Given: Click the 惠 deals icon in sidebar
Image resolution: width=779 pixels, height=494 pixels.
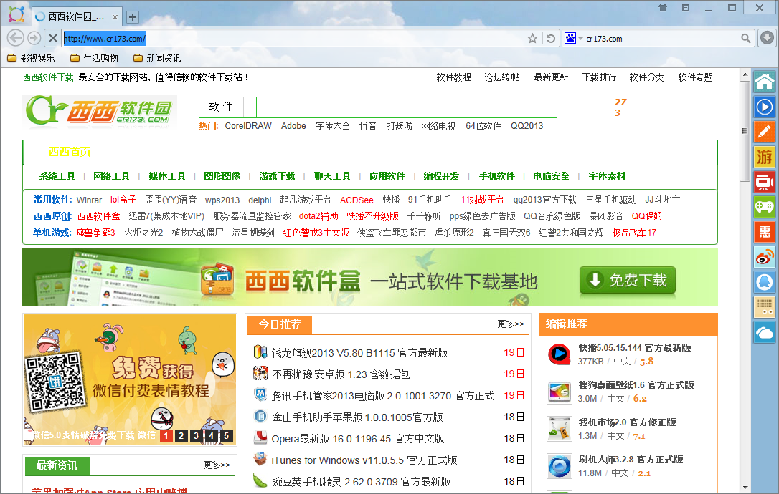Looking at the screenshot, I should 765,232.
